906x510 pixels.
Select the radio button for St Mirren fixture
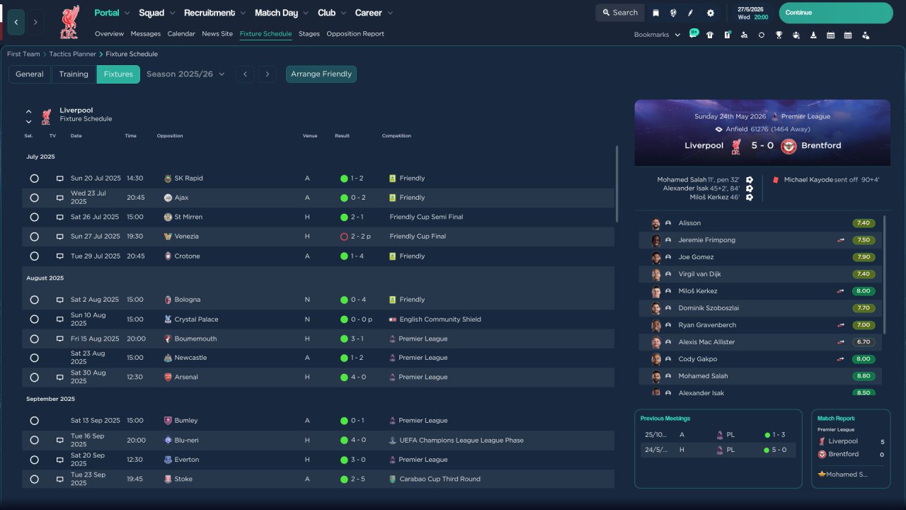pyautogui.click(x=34, y=217)
